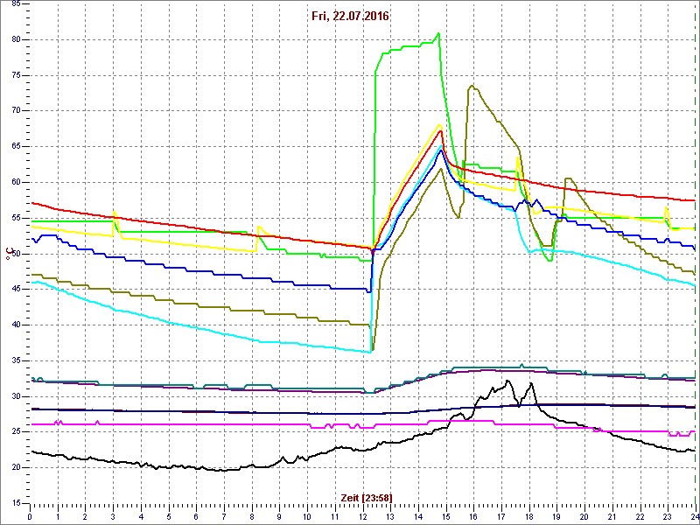Click the 35 value on the temperature axis
The height and width of the screenshot is (525, 700).
click(15, 360)
